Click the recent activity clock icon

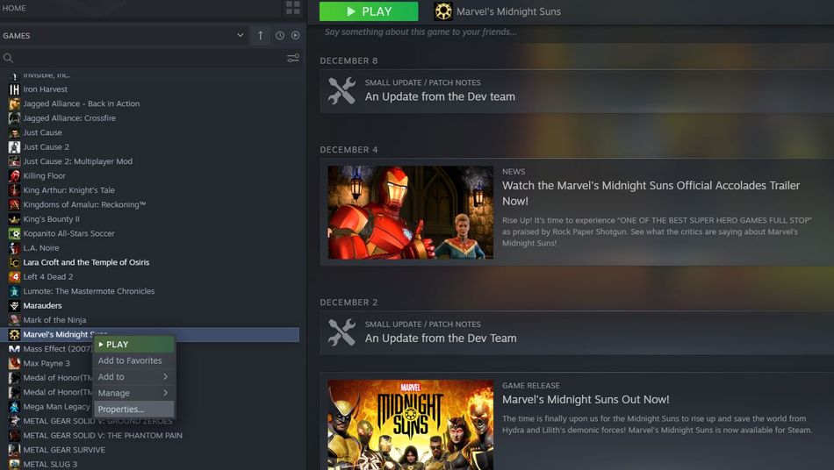pyautogui.click(x=280, y=35)
